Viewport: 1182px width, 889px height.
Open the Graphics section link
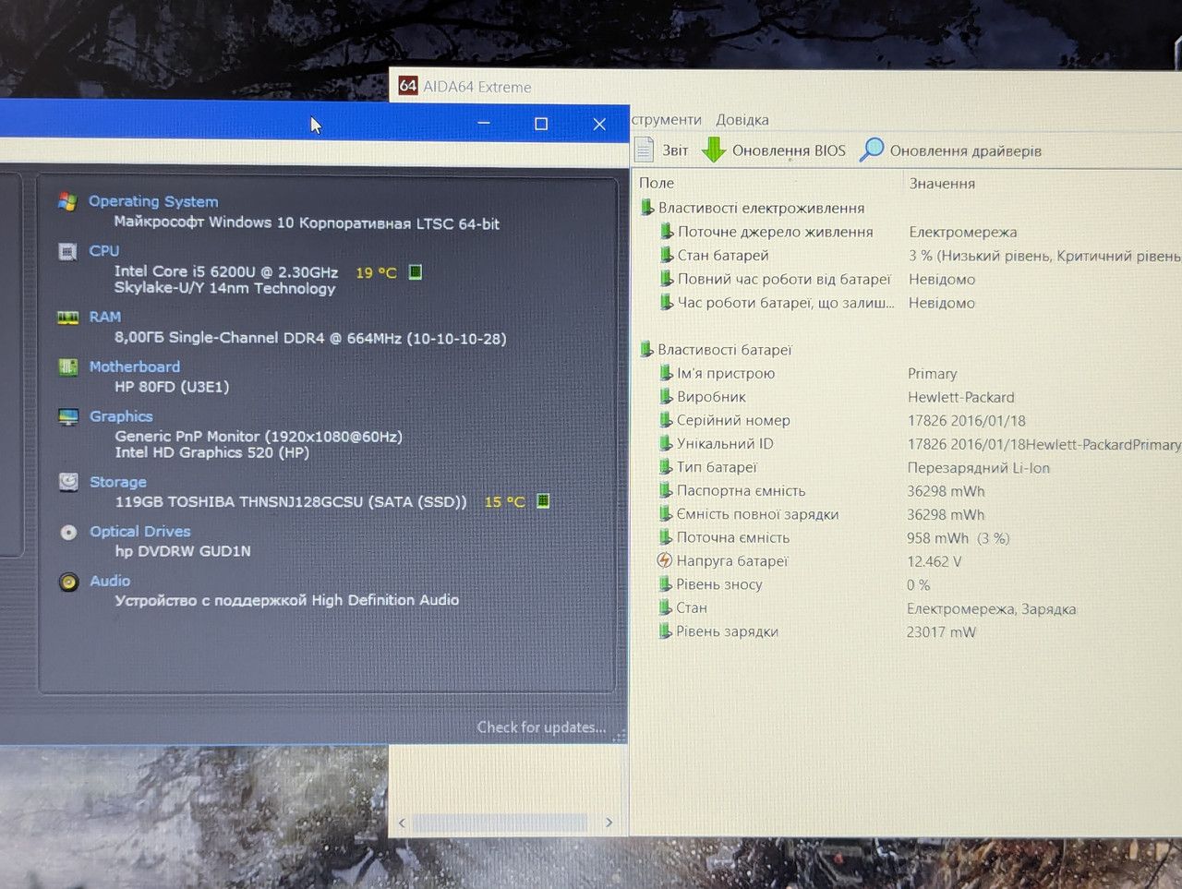121,416
